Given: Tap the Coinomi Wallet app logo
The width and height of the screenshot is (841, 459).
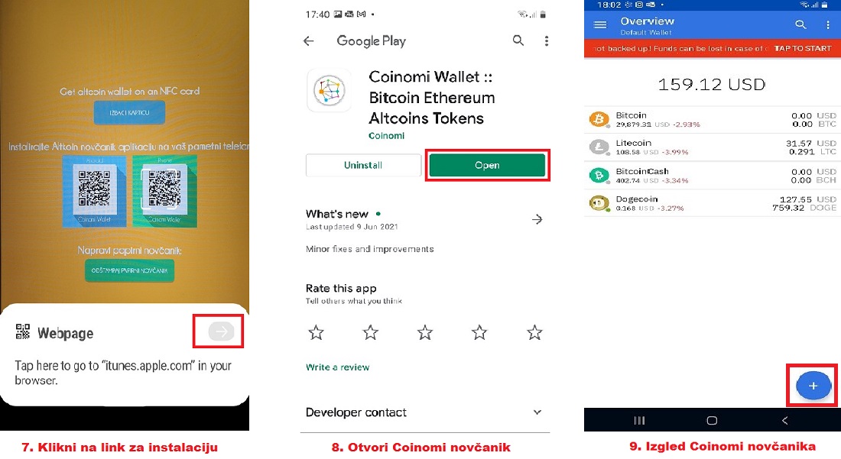Looking at the screenshot, I should pos(330,90).
